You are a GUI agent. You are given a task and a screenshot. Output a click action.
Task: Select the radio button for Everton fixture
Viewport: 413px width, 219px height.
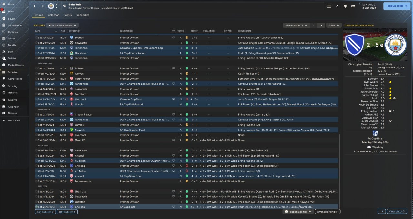[x=36, y=37]
